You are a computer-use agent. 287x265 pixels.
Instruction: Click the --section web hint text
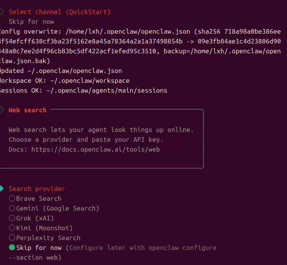(x=35, y=257)
